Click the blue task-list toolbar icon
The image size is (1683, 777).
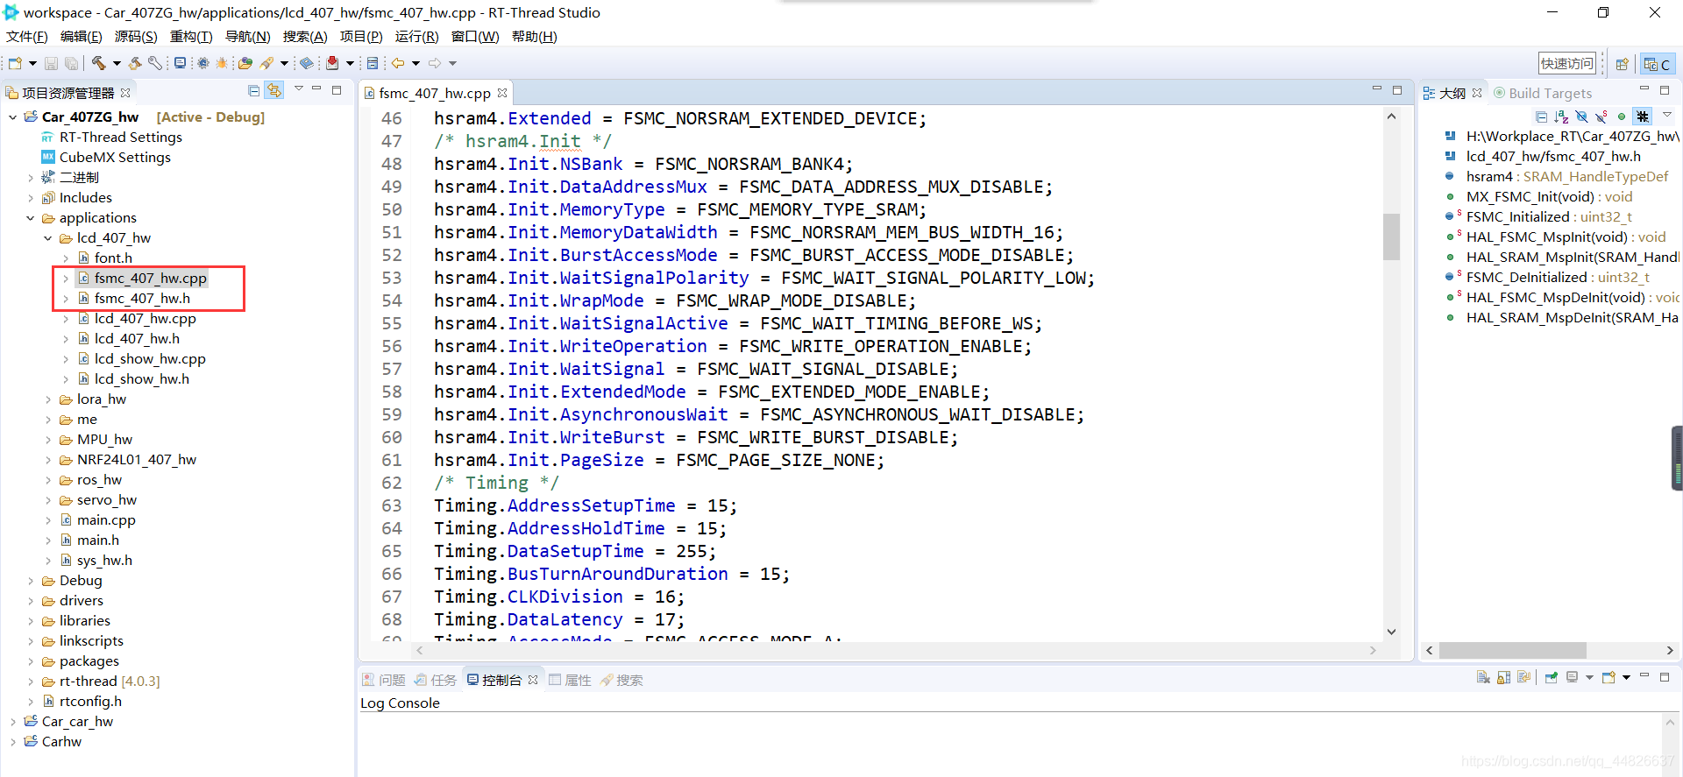click(x=373, y=63)
